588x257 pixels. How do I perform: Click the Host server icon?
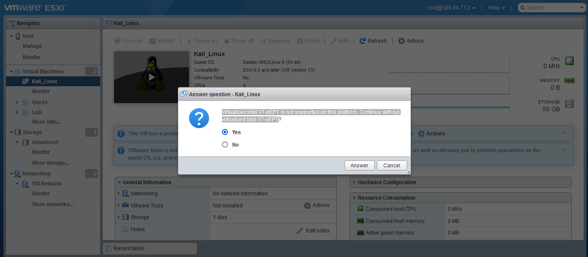coord(18,36)
